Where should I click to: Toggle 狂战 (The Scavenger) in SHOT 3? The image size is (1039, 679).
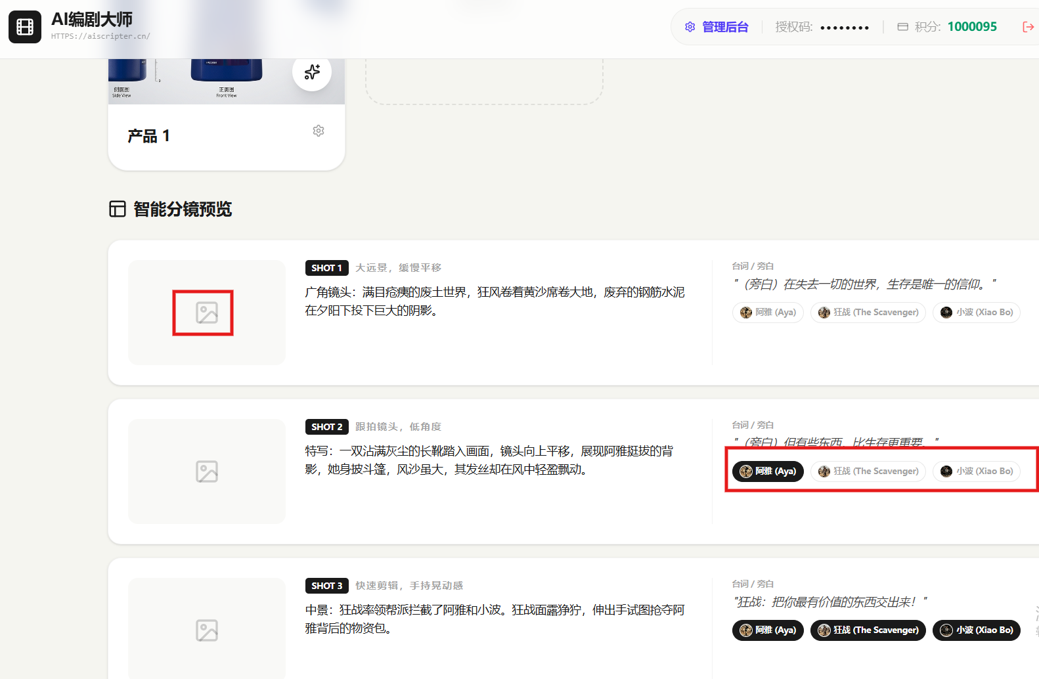868,630
